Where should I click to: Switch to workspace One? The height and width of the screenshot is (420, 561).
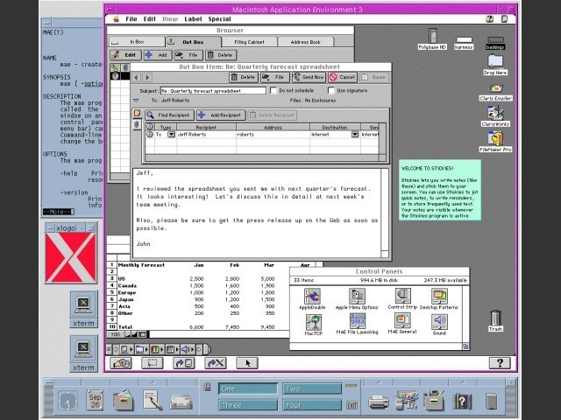248,388
